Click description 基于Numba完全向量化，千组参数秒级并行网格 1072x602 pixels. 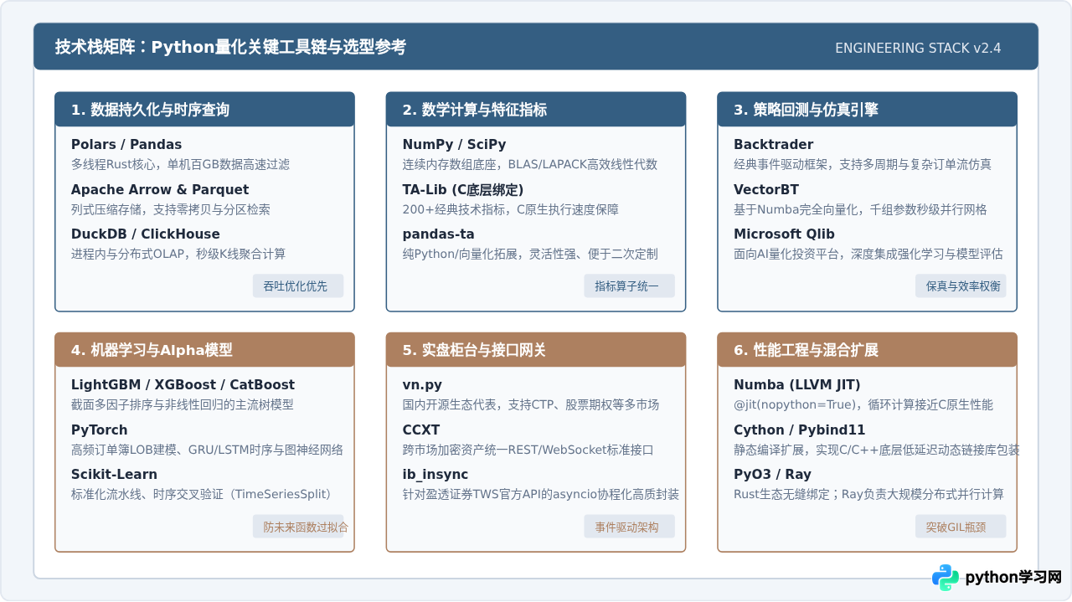[860, 209]
